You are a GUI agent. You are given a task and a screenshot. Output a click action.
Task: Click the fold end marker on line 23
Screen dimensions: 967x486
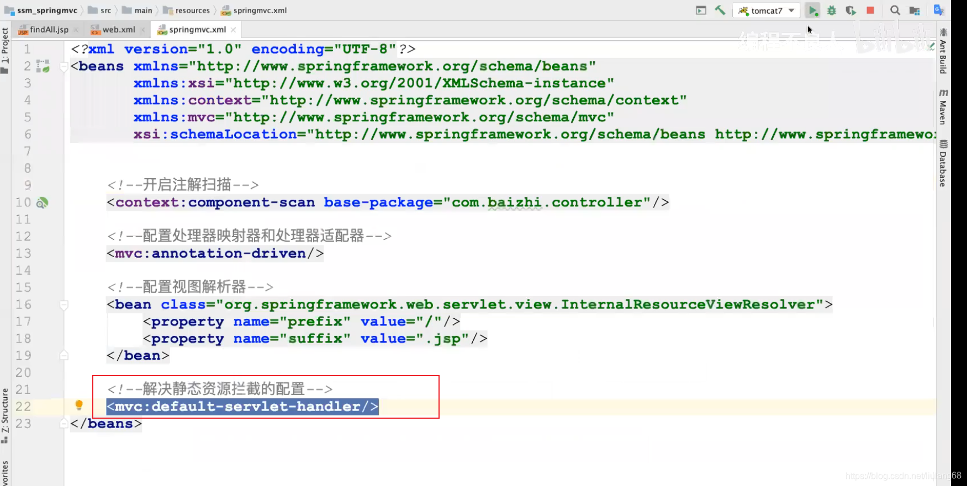64,424
